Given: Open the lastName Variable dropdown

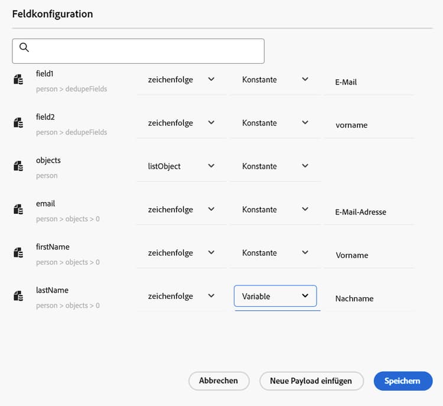Looking at the screenshot, I should [275, 296].
